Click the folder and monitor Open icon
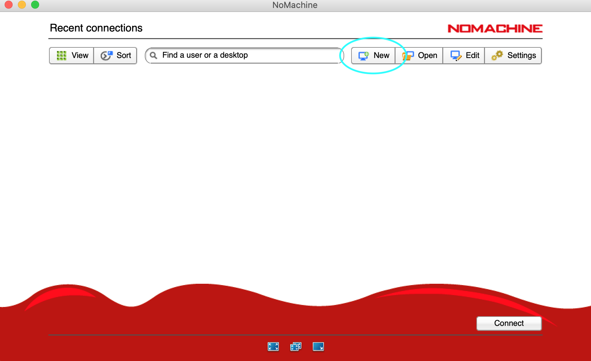Screen dimensions: 591x361 [408, 55]
